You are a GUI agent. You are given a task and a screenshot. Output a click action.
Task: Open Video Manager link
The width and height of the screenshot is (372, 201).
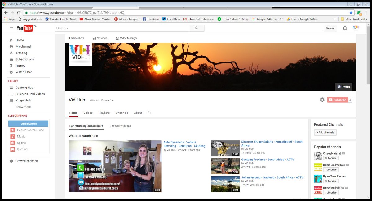[x=126, y=38]
